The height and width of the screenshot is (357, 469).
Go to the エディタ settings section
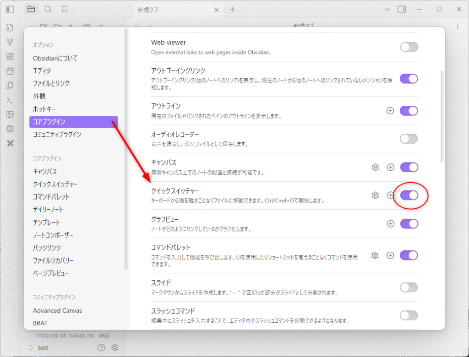point(74,71)
